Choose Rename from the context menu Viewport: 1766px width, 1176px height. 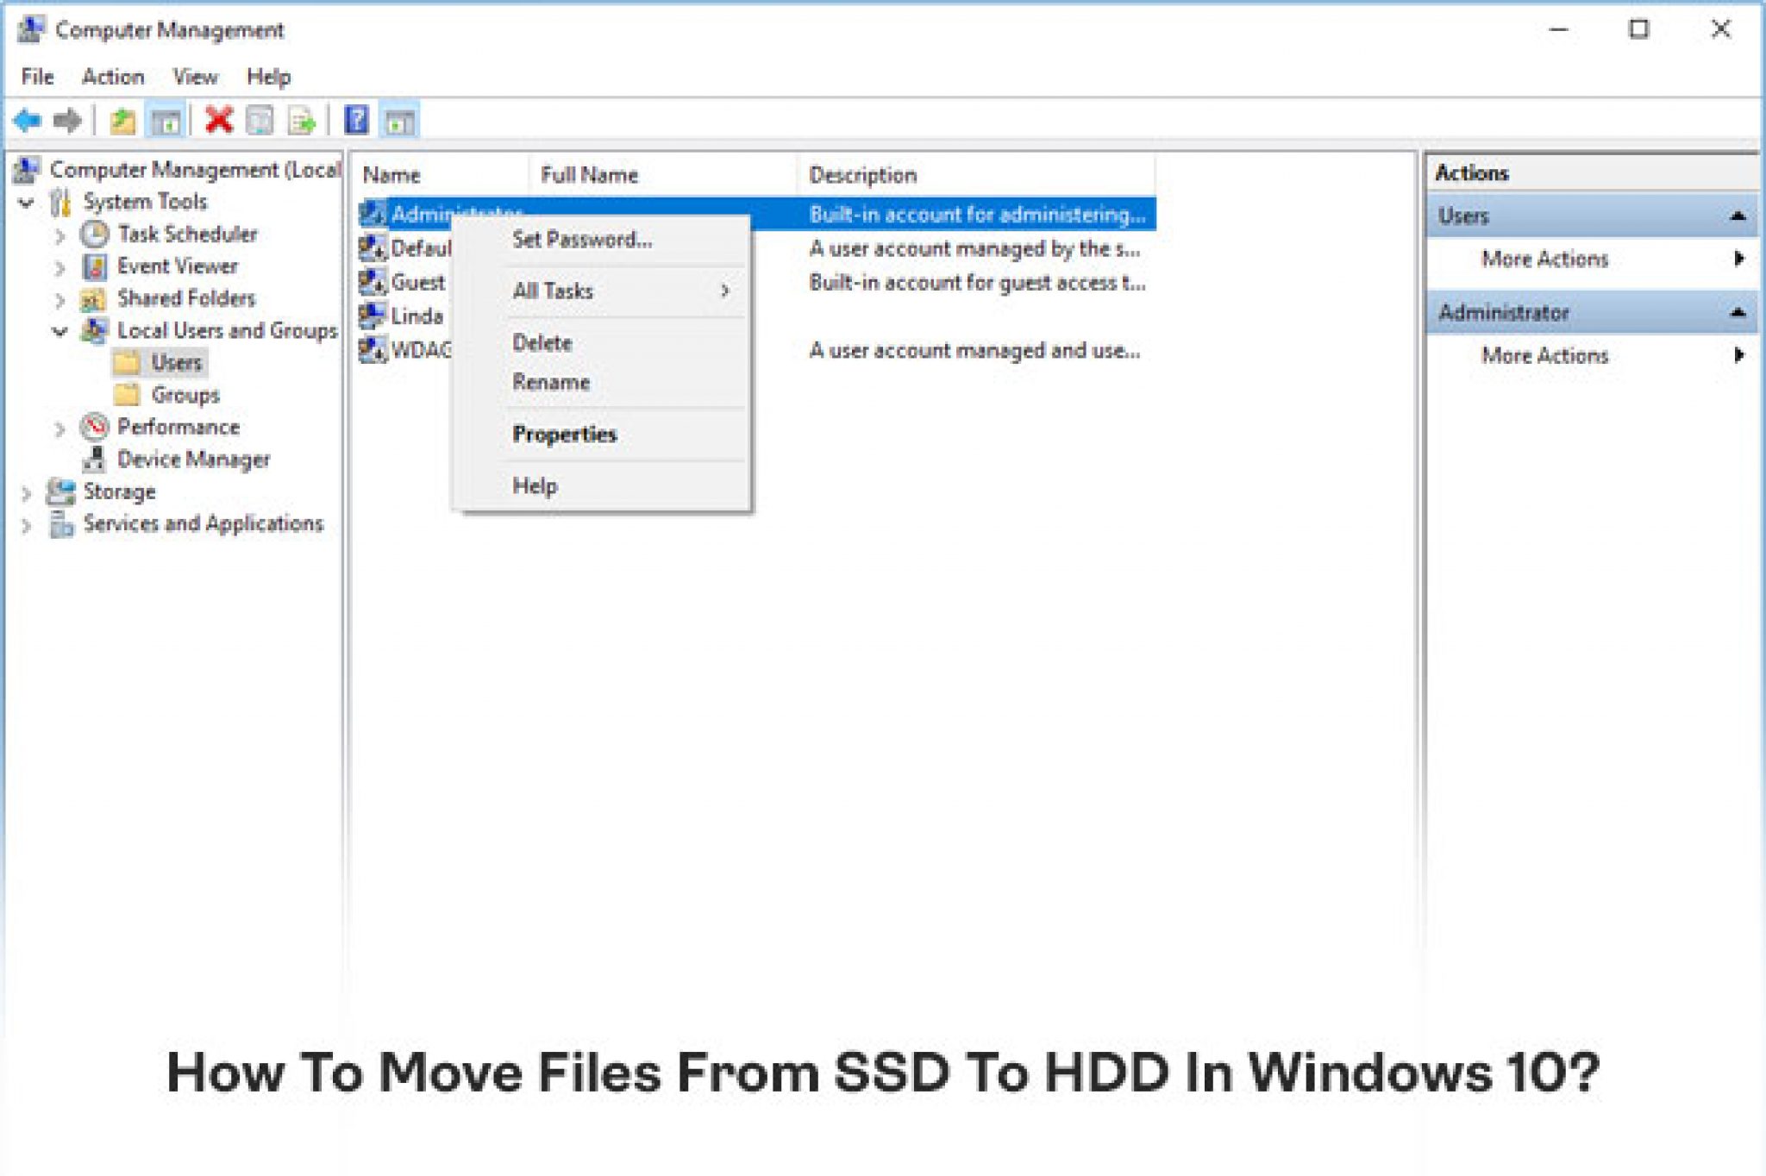pos(602,382)
